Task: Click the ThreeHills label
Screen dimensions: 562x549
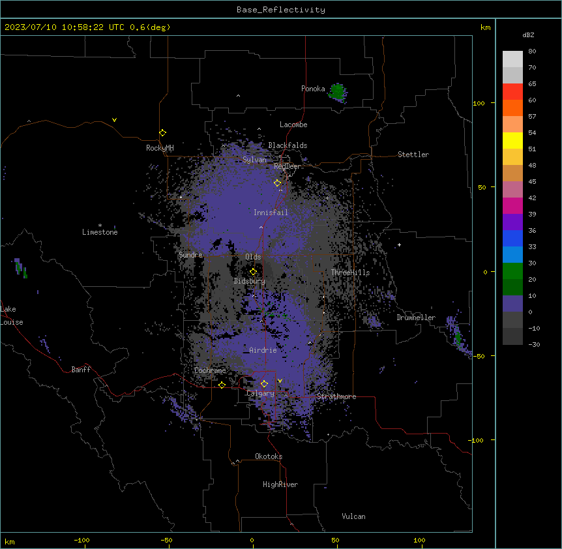Action: pyautogui.click(x=350, y=273)
